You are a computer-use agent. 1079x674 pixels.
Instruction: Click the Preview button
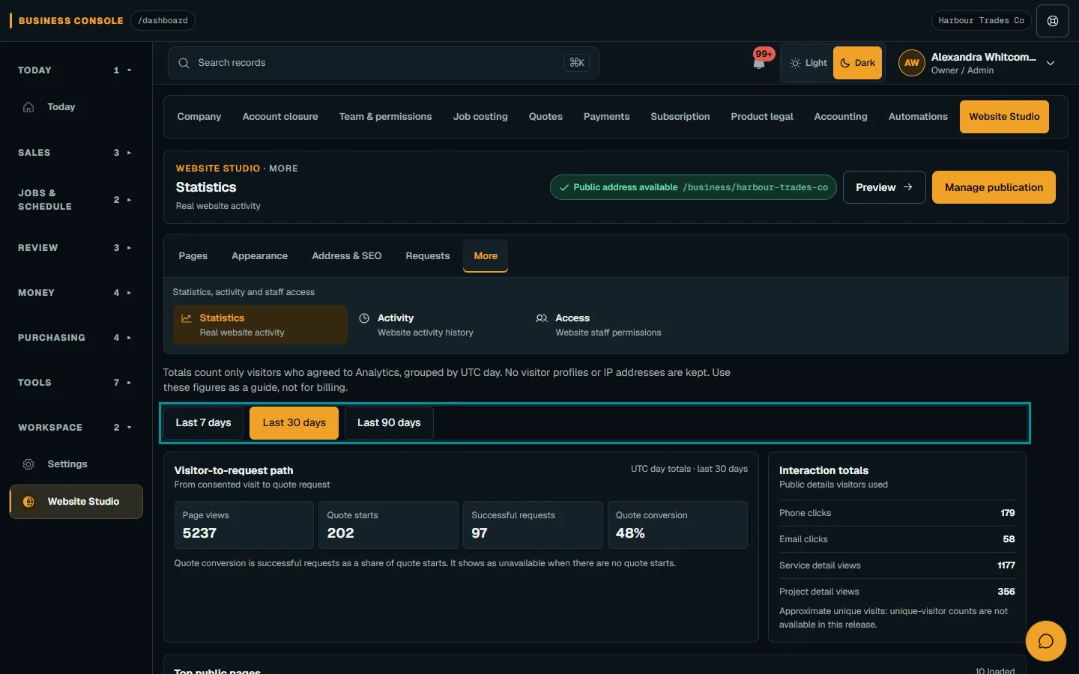(884, 187)
